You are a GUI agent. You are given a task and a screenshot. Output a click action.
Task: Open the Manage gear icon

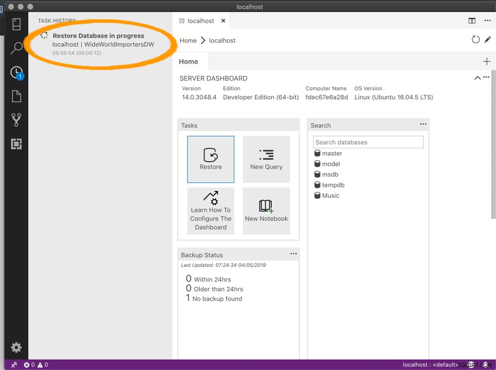(16, 348)
